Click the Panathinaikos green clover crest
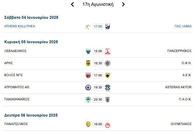Viewport: 194px width, 132px height. (x=88, y=100)
